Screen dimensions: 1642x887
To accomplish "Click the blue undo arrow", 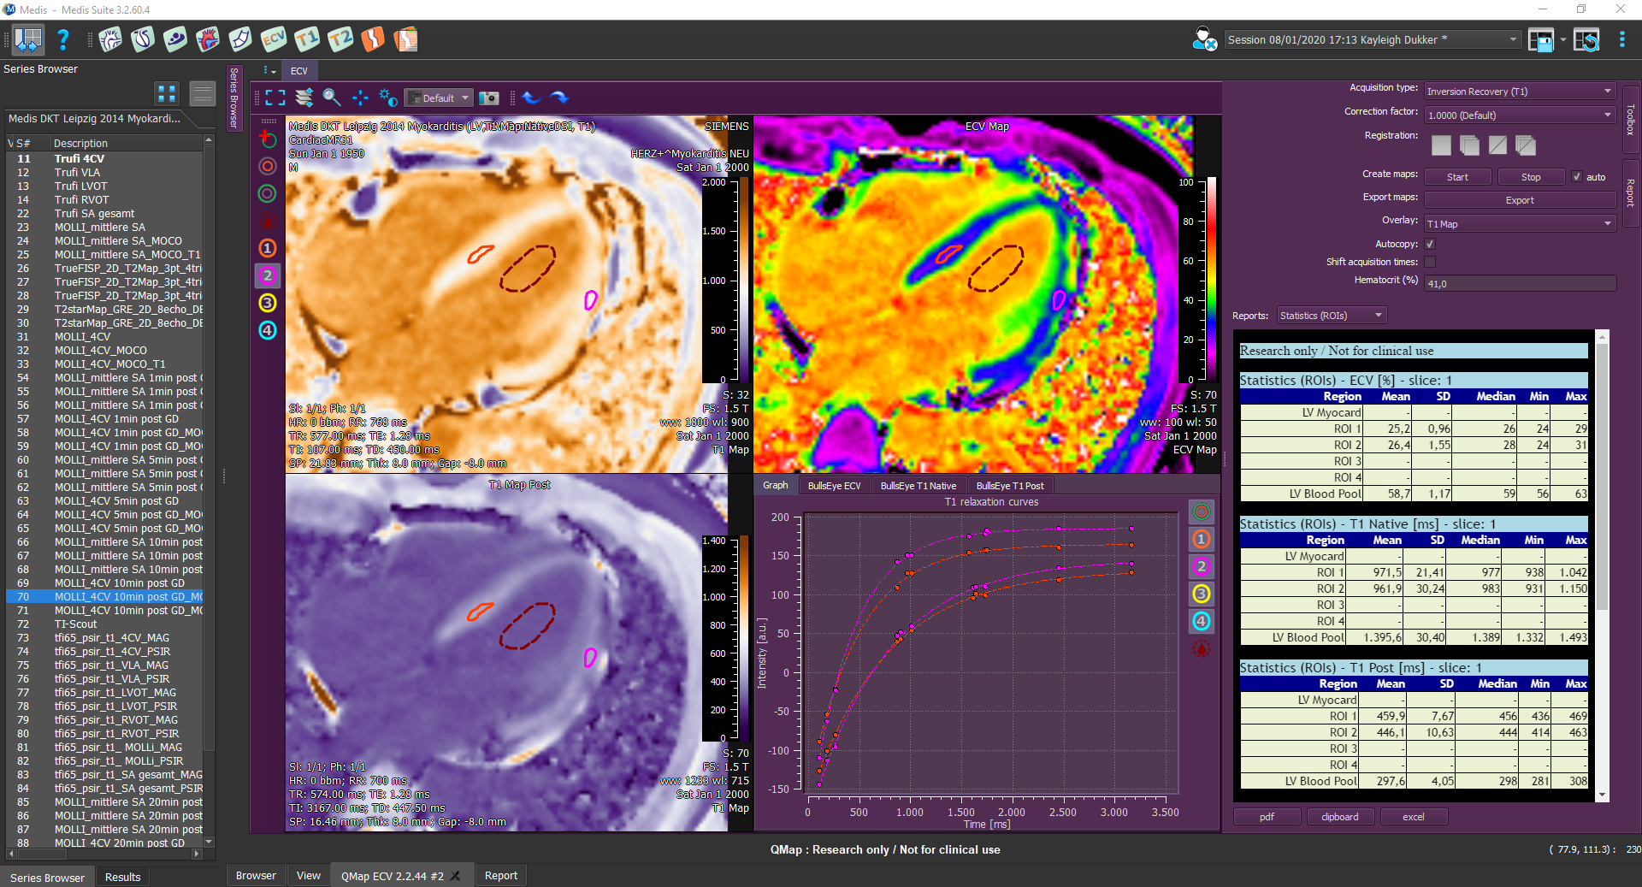I will point(531,98).
